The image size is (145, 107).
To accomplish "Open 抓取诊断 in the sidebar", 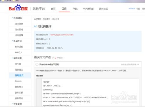I will 19,92.
